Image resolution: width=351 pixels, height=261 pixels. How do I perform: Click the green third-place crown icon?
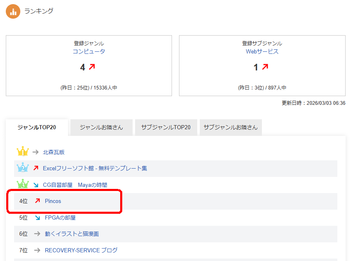coord(23,184)
